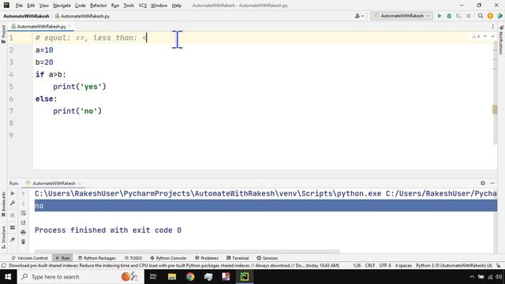Open the Bookmarks side tool window
The height and width of the screenshot is (284, 505).
tap(3, 204)
